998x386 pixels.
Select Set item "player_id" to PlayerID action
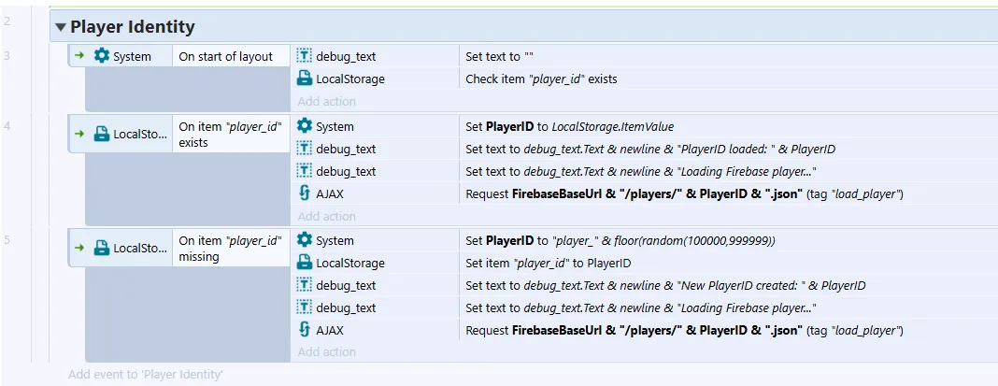click(548, 263)
